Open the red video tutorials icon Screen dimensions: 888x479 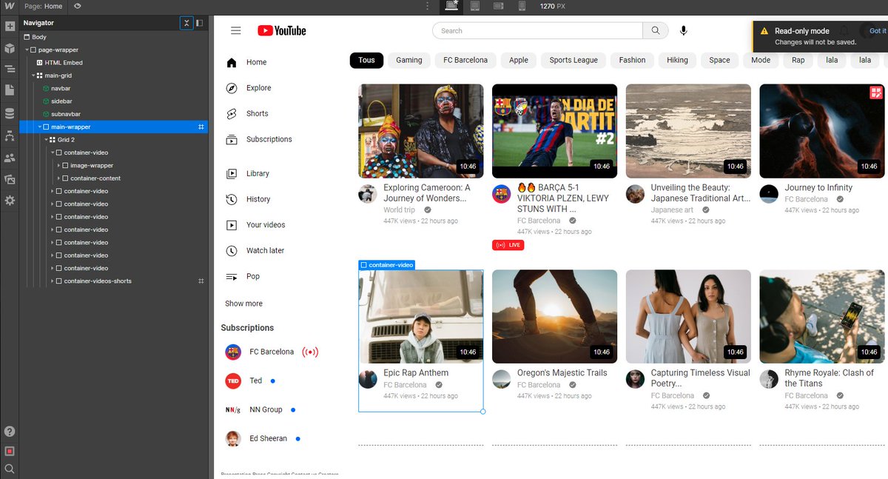point(10,451)
